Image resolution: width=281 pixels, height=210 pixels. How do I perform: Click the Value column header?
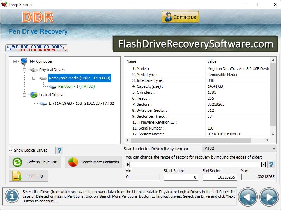pyautogui.click(x=238, y=61)
